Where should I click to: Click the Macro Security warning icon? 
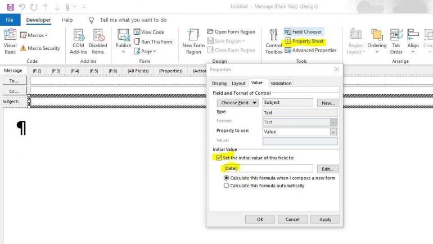pos(23,48)
